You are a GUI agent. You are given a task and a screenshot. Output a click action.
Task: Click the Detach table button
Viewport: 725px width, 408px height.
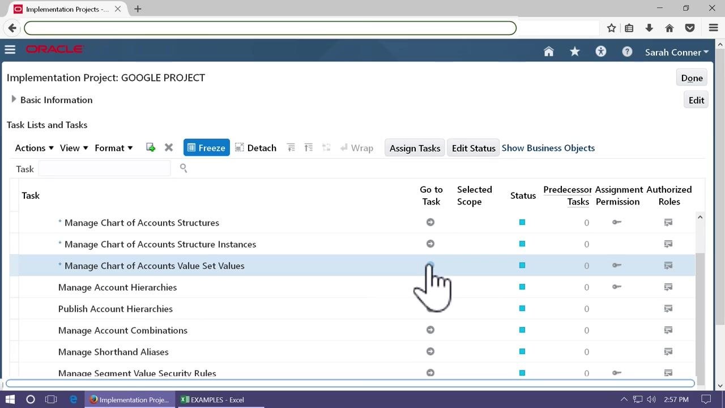(x=255, y=147)
